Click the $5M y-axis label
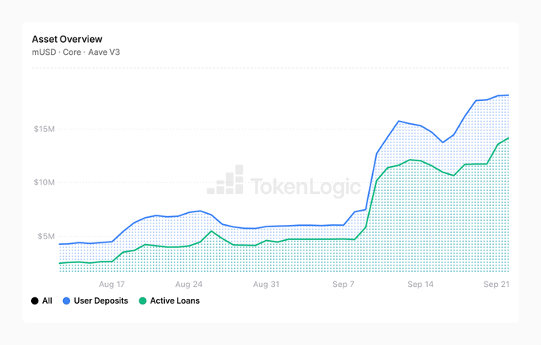 pos(46,236)
